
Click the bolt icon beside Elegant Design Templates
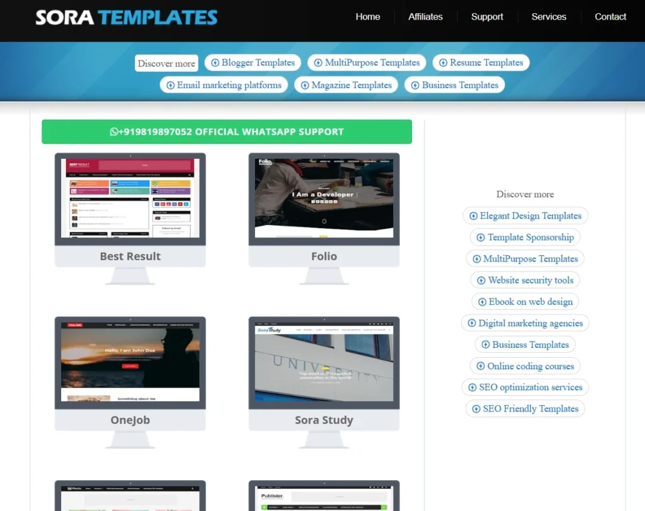(x=474, y=216)
